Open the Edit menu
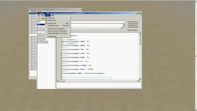Viewport: 197px width, 111px height. [42, 15]
